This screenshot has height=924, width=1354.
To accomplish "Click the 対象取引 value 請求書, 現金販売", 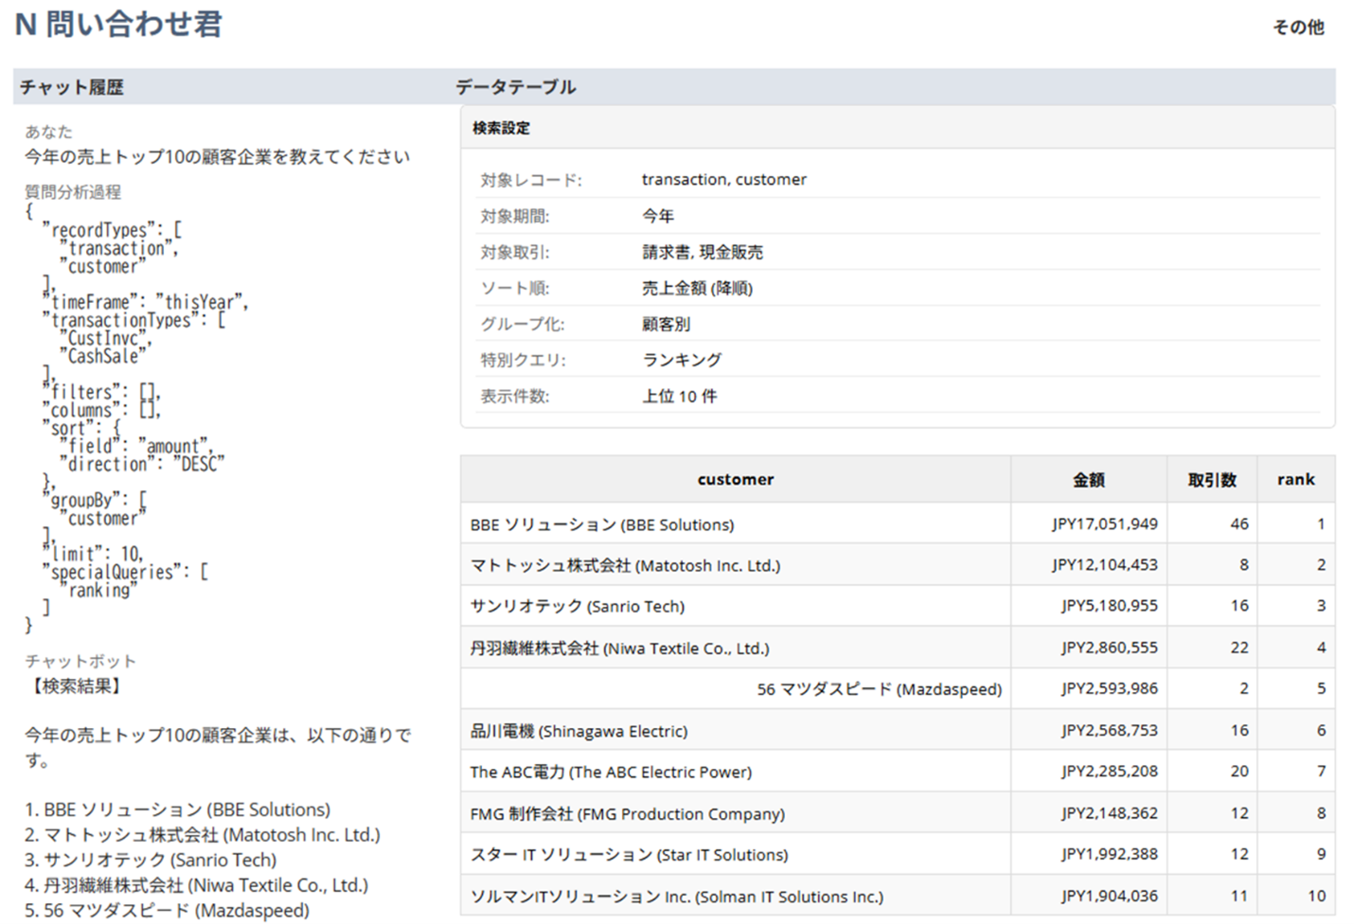I will pyautogui.click(x=703, y=252).
